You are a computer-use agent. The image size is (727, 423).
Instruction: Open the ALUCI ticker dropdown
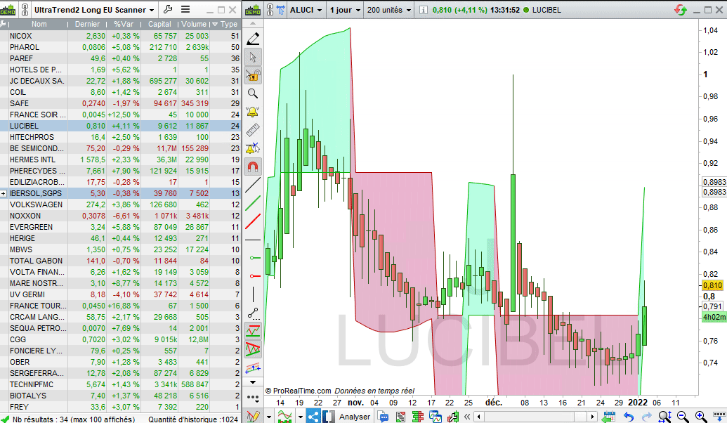(x=306, y=10)
